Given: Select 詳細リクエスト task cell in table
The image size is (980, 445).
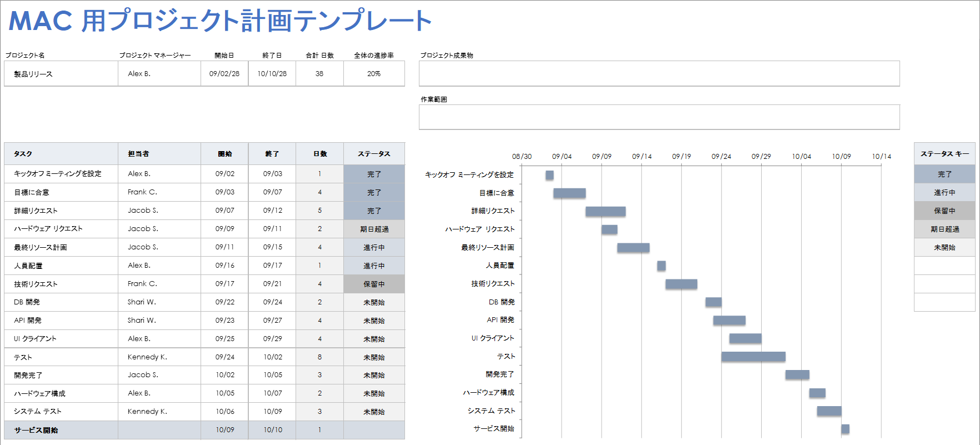Looking at the screenshot, I should pos(61,211).
